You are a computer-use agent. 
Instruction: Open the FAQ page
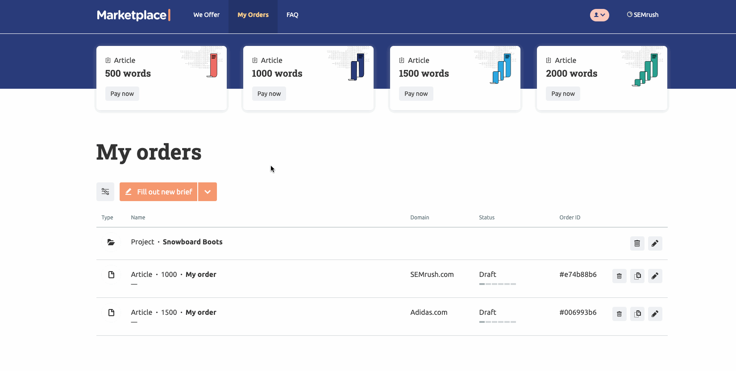click(292, 15)
